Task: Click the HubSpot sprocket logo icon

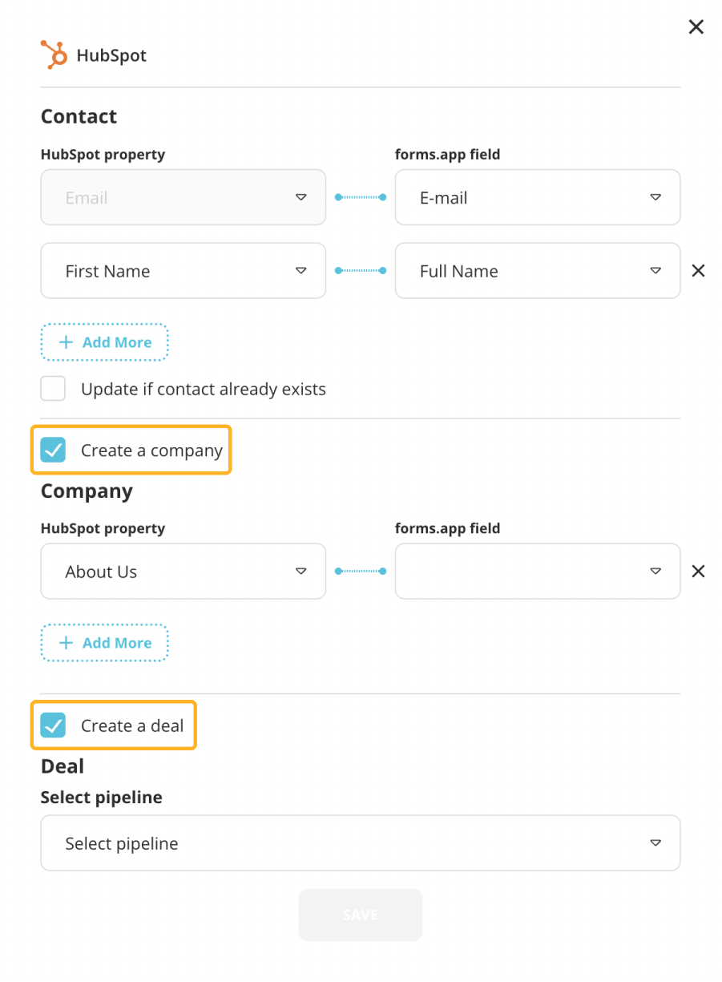Action: tap(54, 55)
